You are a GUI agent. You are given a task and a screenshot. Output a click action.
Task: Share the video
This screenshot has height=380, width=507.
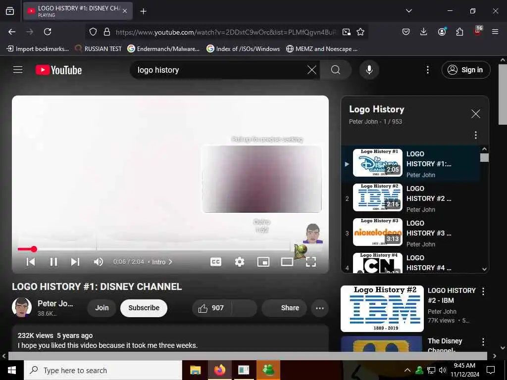click(x=284, y=308)
